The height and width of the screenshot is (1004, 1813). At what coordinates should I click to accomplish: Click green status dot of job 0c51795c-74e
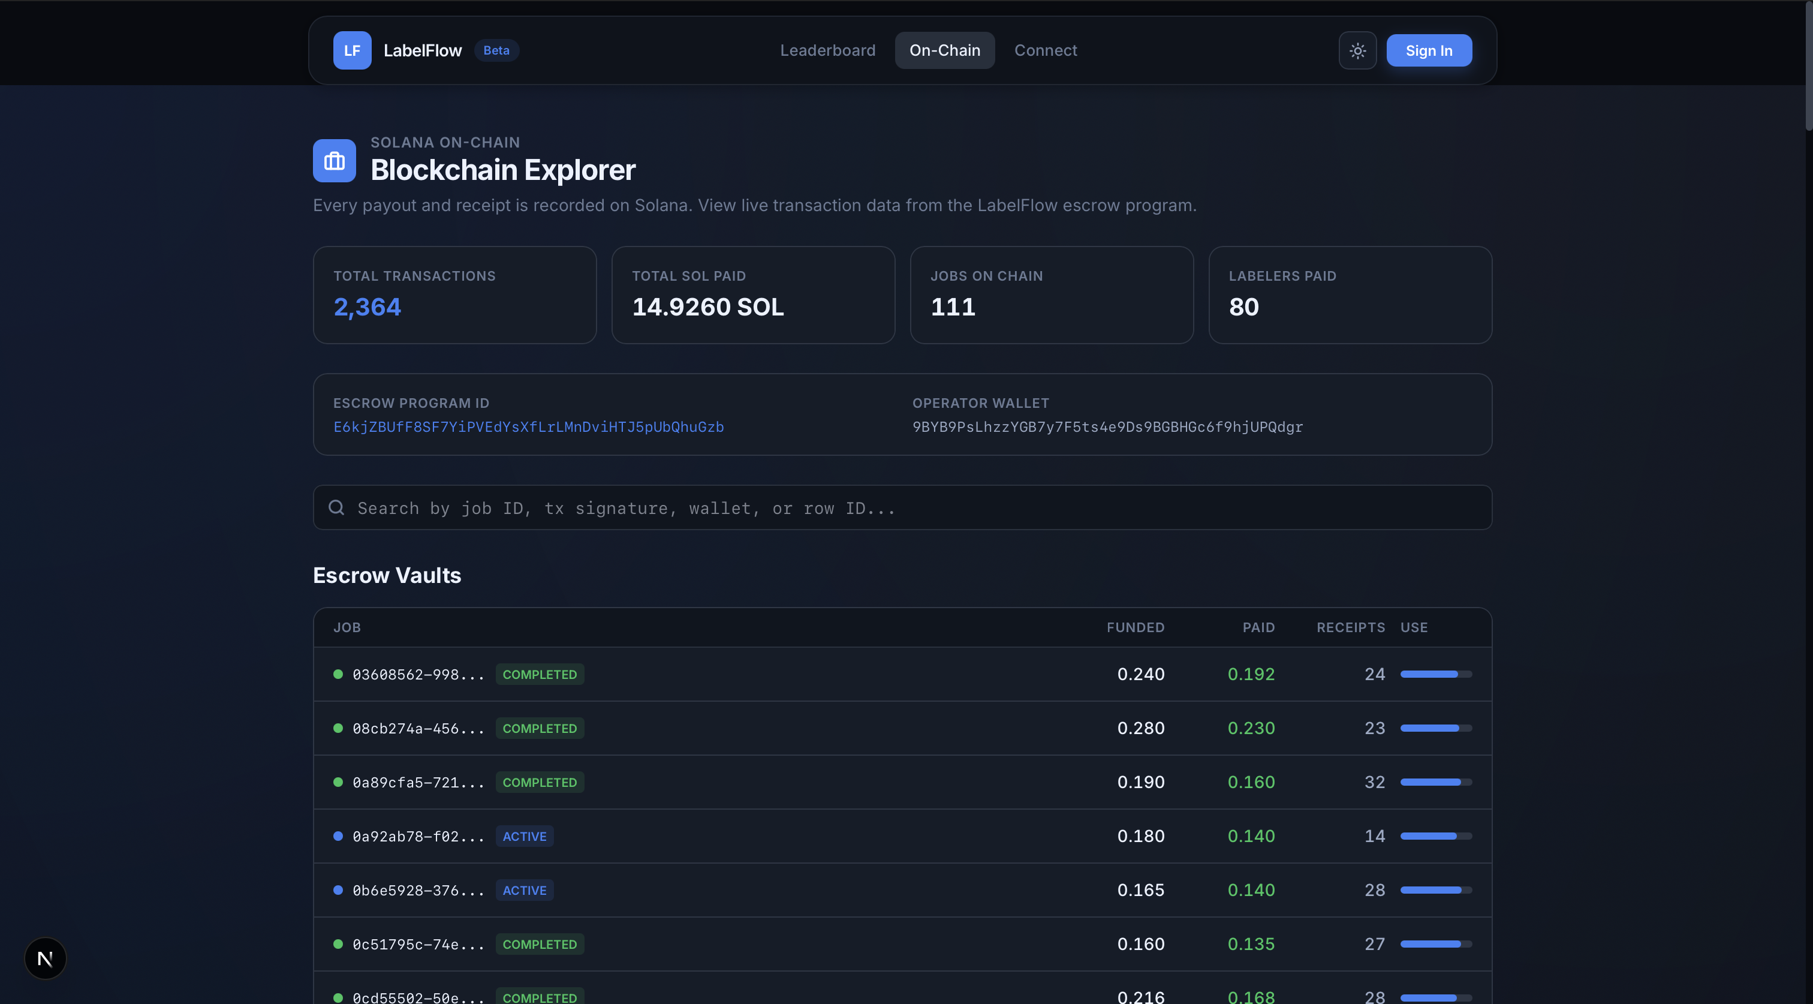pyautogui.click(x=338, y=944)
